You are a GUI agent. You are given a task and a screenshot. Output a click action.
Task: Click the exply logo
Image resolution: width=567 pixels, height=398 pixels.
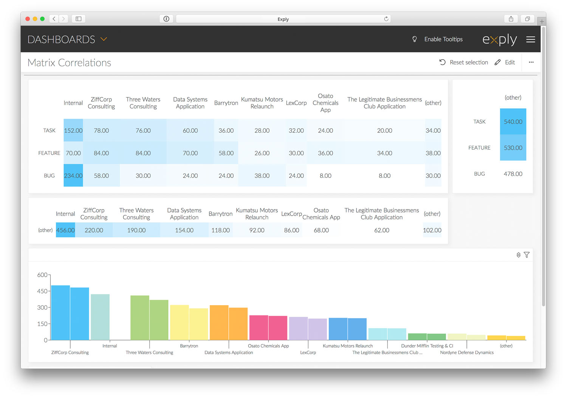pyautogui.click(x=499, y=39)
